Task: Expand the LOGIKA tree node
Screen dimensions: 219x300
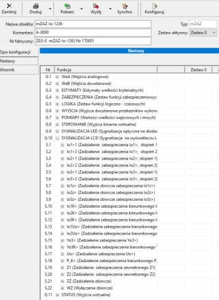Action: coord(57,104)
